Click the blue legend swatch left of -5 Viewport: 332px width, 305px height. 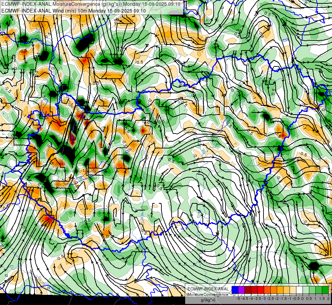tap(235, 290)
